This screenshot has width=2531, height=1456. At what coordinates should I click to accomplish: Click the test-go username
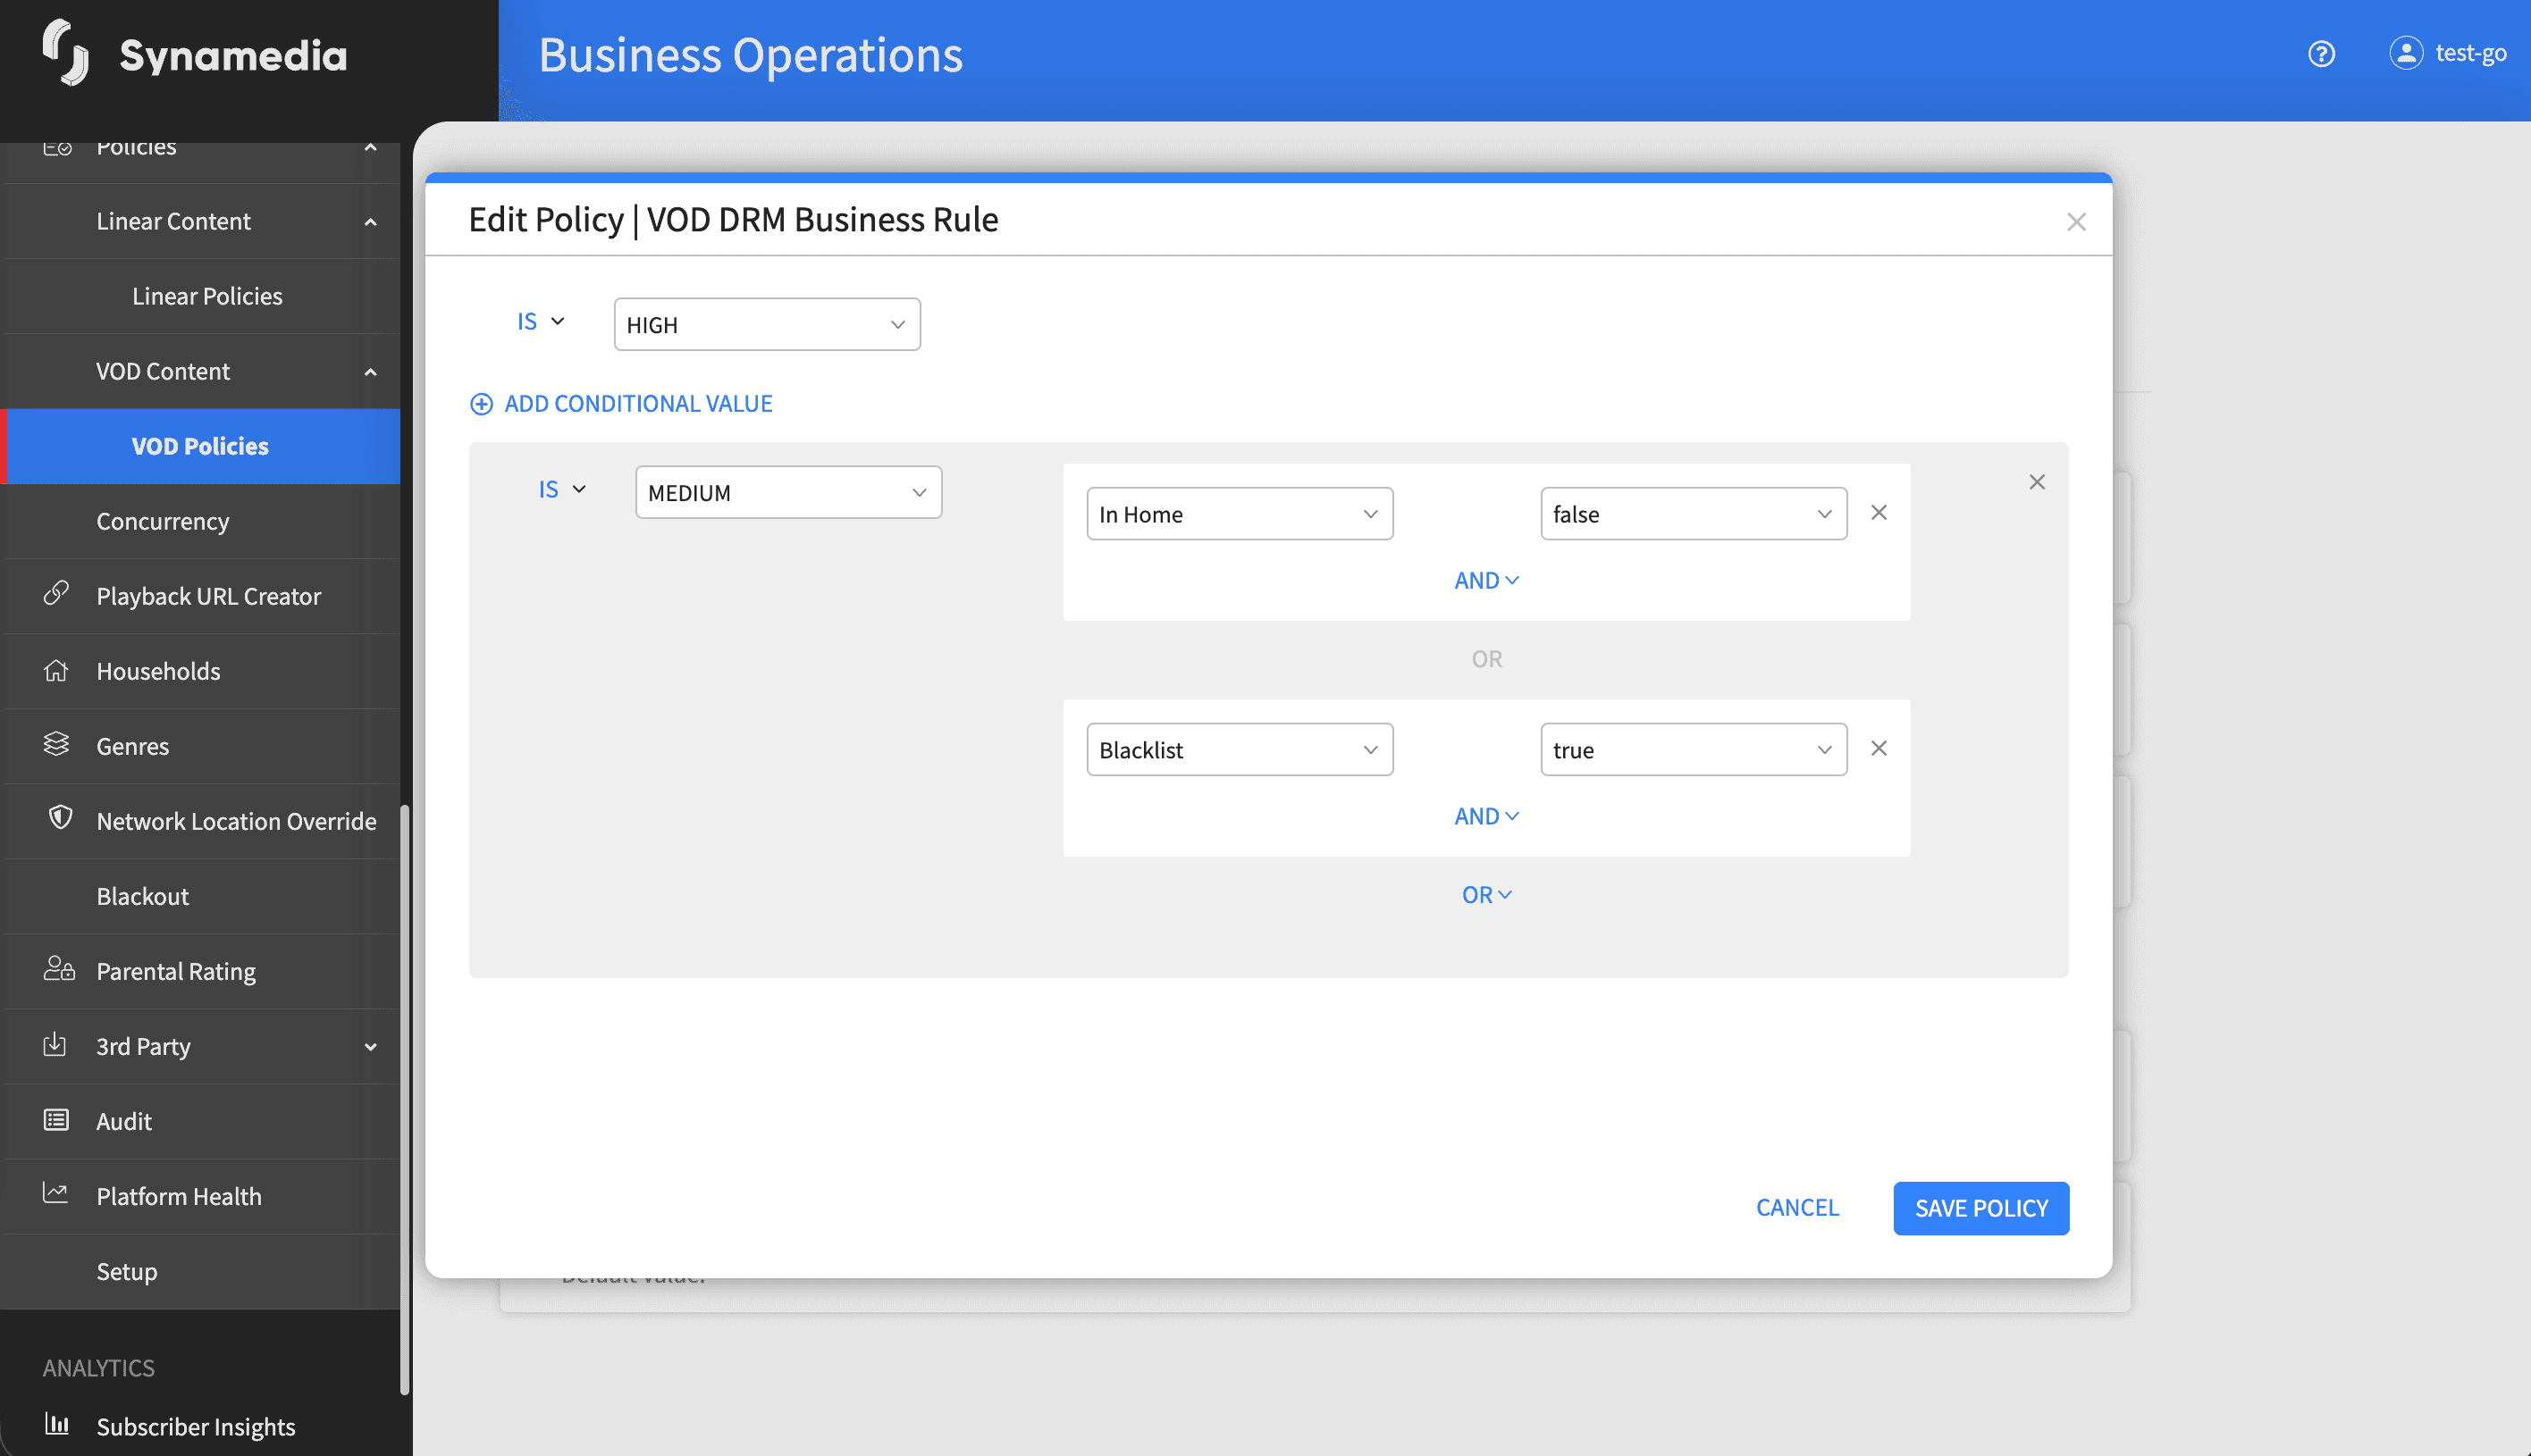point(2470,53)
